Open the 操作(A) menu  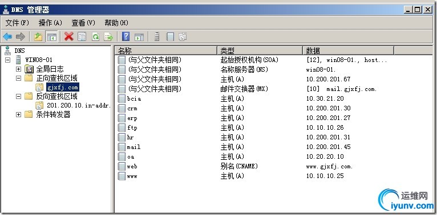coord(50,23)
